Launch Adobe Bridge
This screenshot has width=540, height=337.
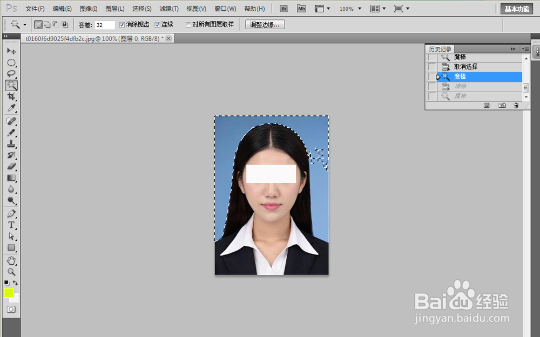(284, 9)
